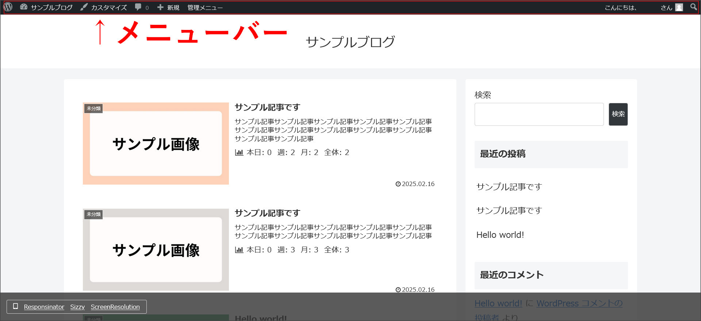The image size is (701, 321).
Task: Open second article thumbnail with gray border
Action: click(156, 250)
